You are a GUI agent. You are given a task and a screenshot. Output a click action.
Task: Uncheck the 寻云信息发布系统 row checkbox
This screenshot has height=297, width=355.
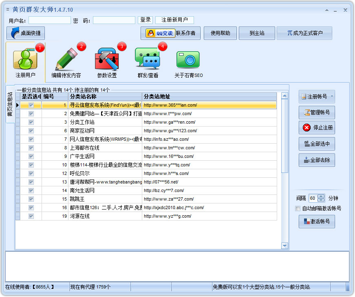(x=31, y=105)
